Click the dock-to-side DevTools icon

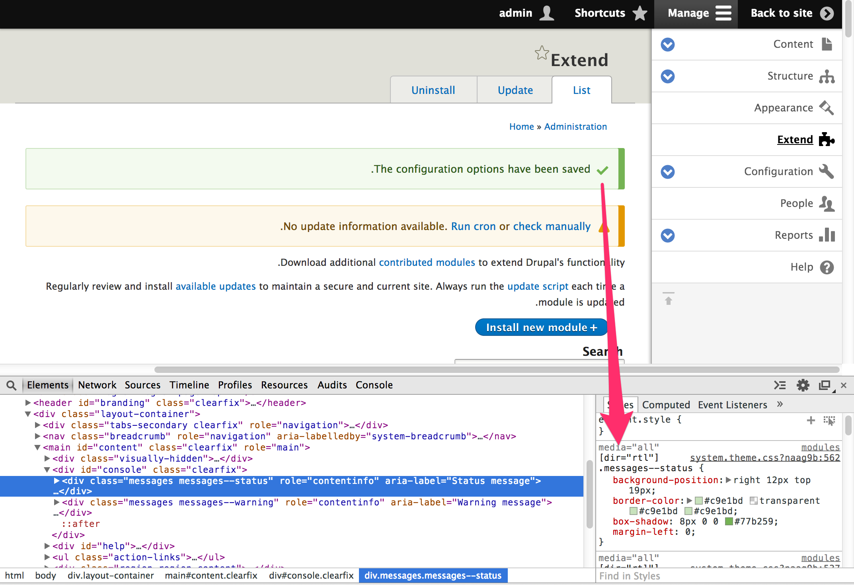point(825,385)
